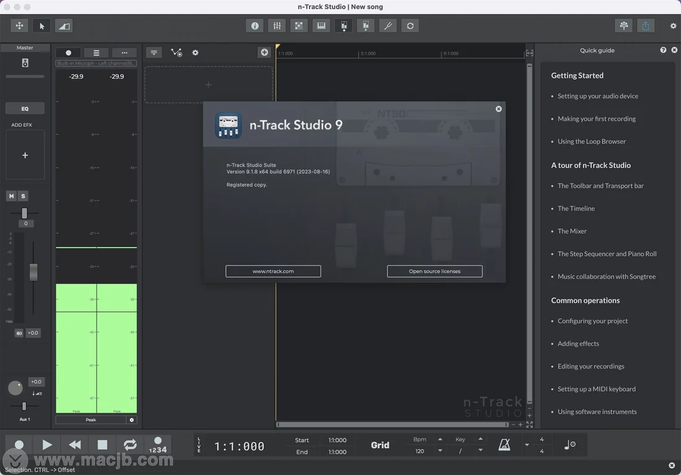
Task: Open Making your first recording guide
Action: click(x=596, y=118)
